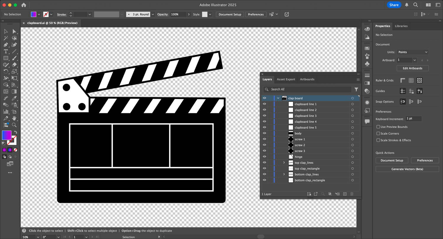Click the Share button
This screenshot has height=239, width=443.
coord(394,5)
